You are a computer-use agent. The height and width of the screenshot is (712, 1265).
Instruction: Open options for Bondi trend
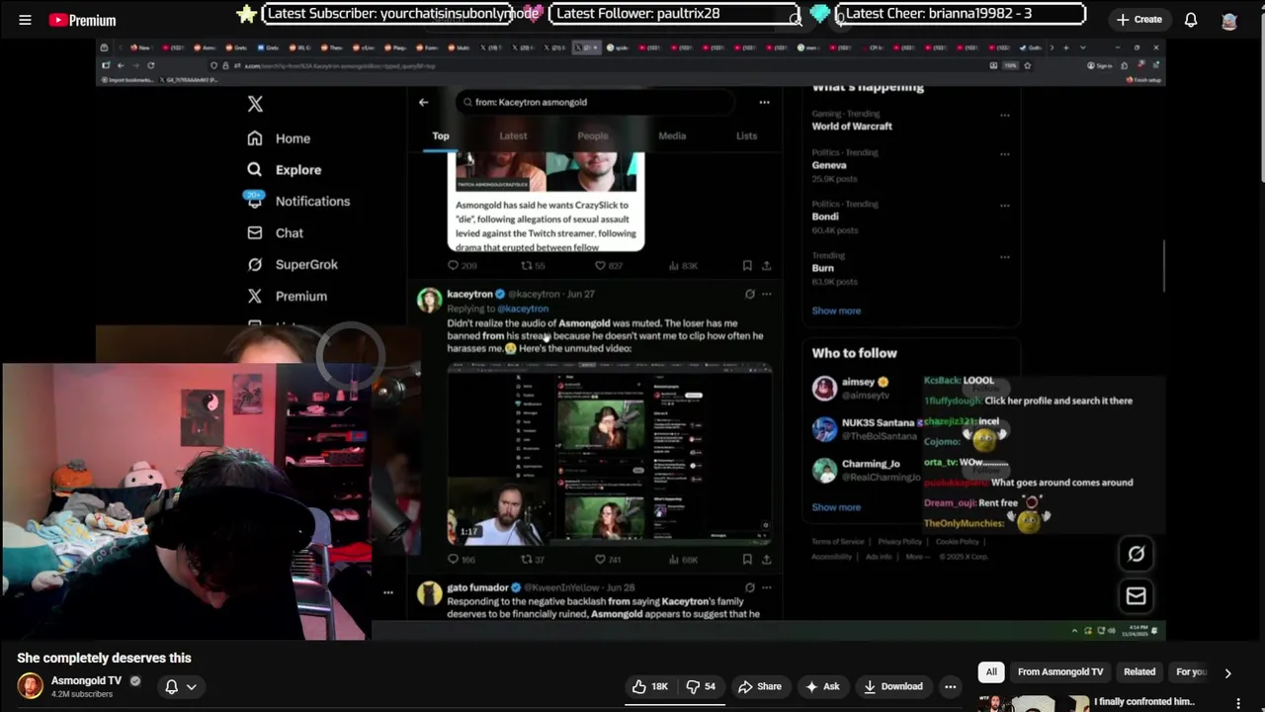pyautogui.click(x=1005, y=206)
